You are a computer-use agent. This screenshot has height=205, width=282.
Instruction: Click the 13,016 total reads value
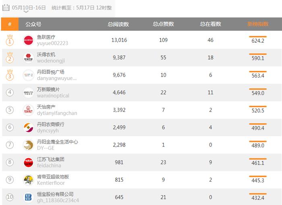(x=119, y=40)
